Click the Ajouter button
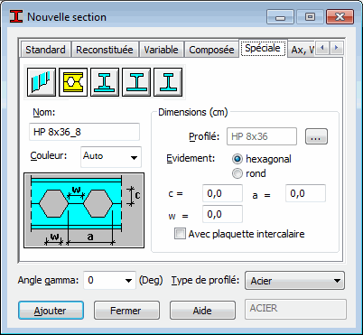This screenshot has height=335, width=363. [x=51, y=311]
